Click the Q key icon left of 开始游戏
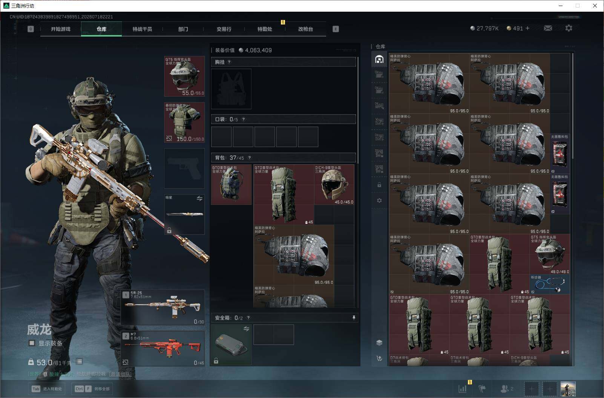This screenshot has height=398, width=604. tap(31, 29)
